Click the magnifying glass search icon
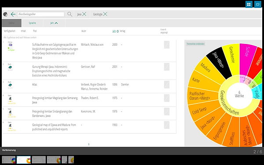The width and height of the screenshot is (264, 165). pyautogui.click(x=70, y=14)
